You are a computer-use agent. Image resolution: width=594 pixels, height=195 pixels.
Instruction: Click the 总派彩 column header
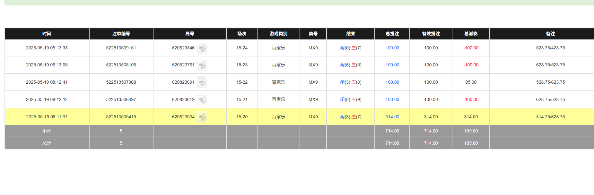pyautogui.click(x=471, y=34)
